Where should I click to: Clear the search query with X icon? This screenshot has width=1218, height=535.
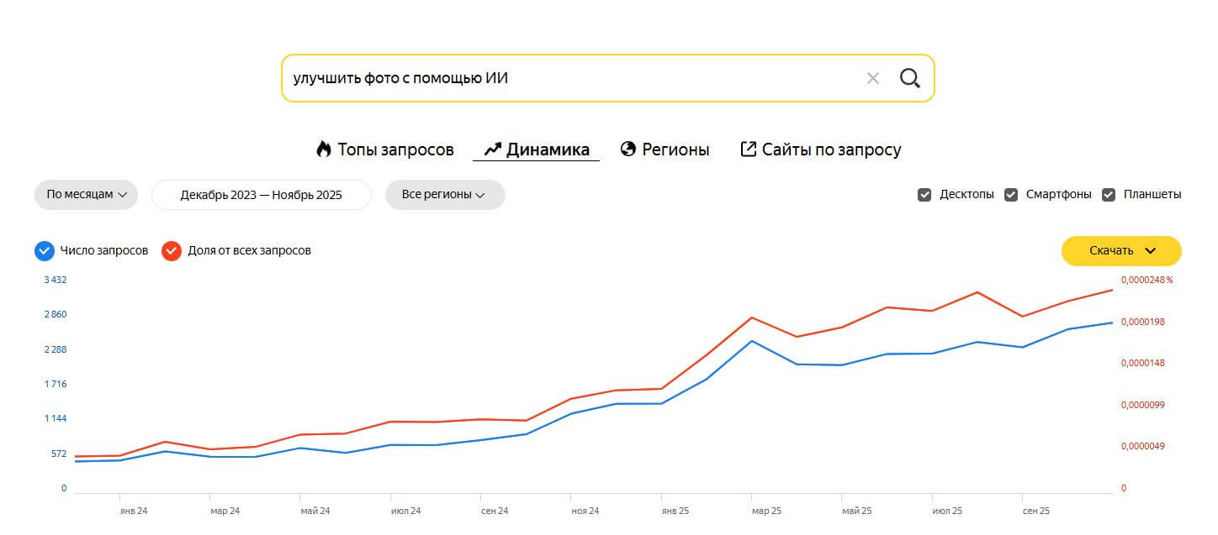[x=872, y=78]
